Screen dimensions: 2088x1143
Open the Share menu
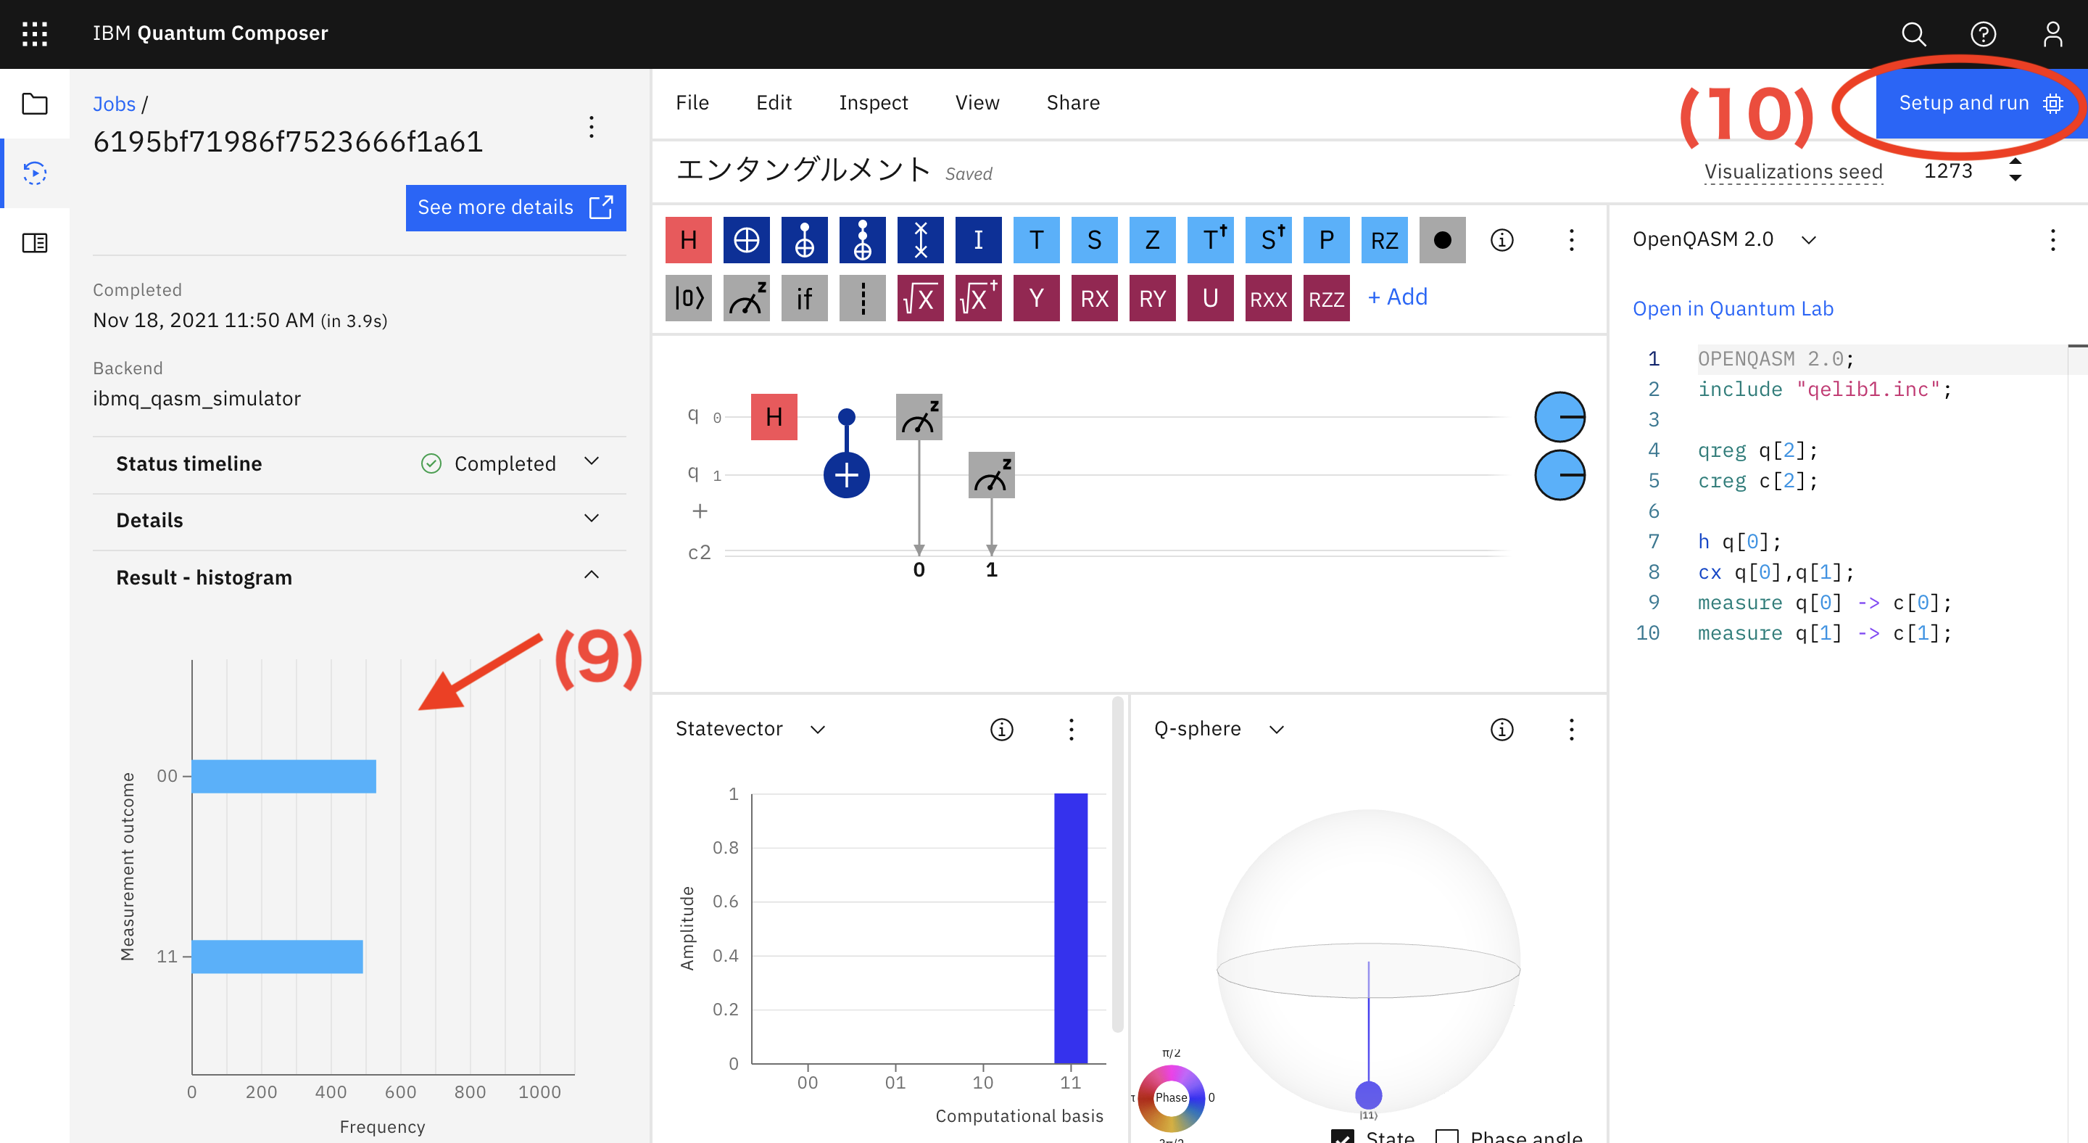click(1072, 103)
